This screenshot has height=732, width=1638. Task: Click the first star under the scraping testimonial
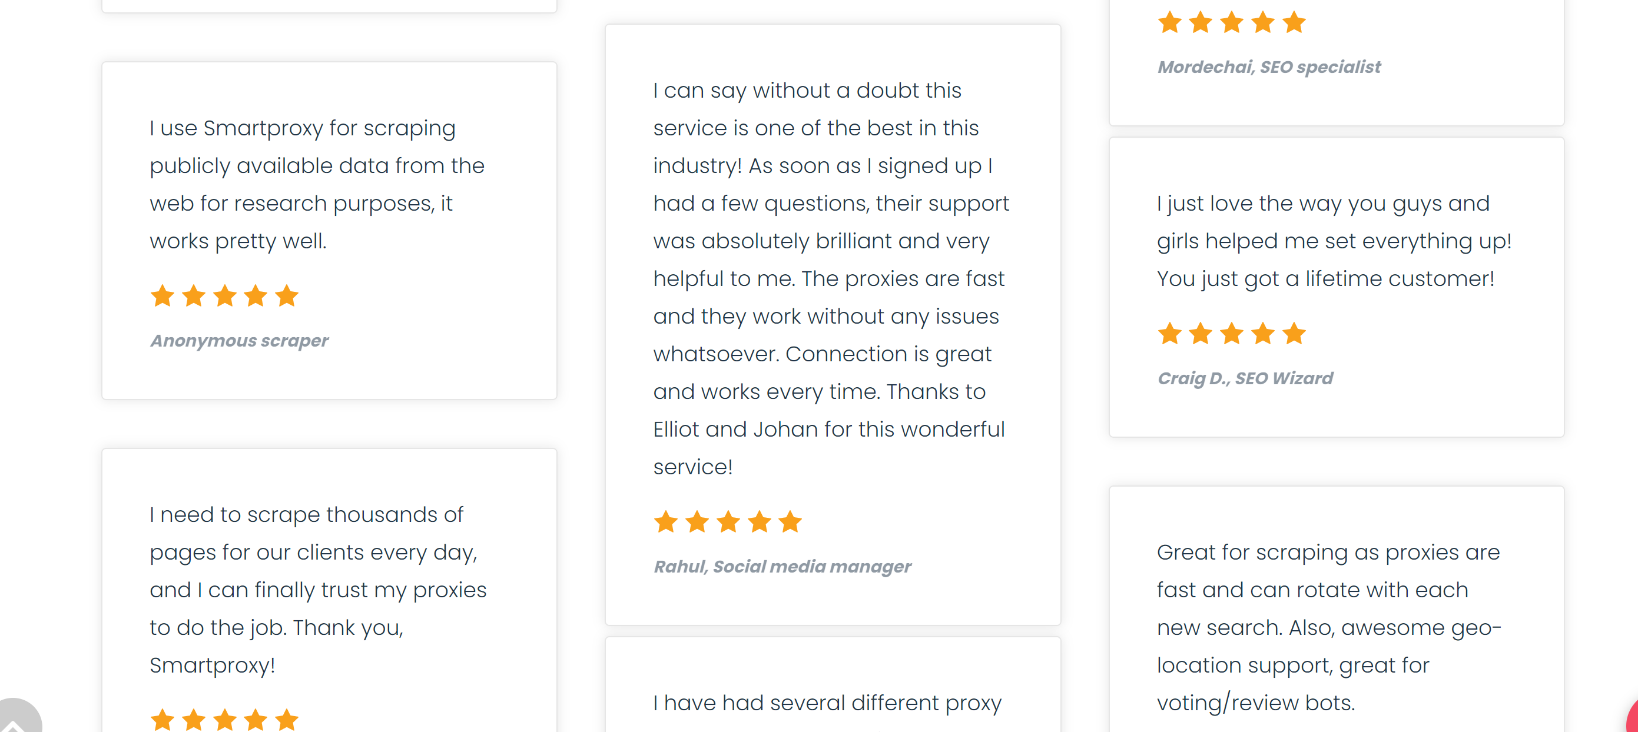[161, 295]
